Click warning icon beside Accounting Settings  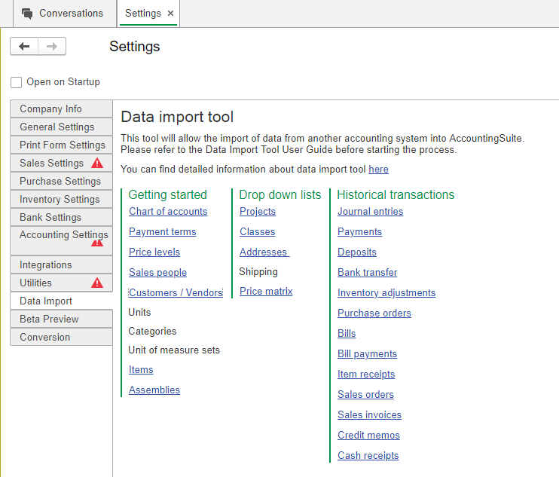coord(97,243)
